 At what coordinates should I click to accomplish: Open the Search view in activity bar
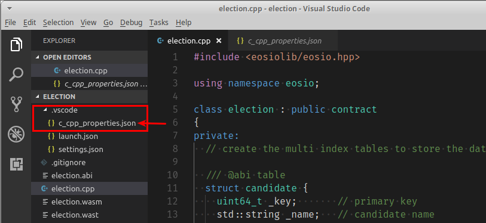[x=16, y=74]
